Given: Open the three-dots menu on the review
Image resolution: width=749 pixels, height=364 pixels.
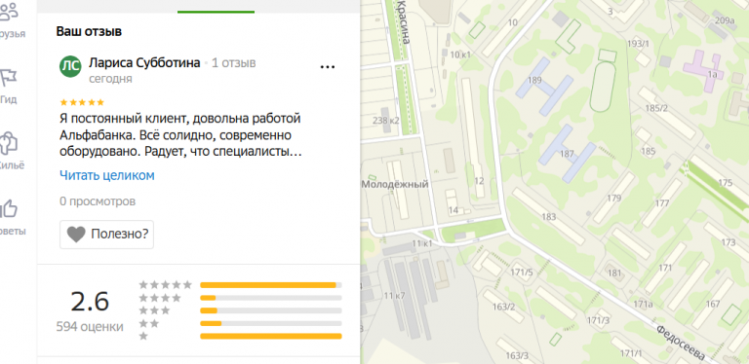Looking at the screenshot, I should [328, 67].
